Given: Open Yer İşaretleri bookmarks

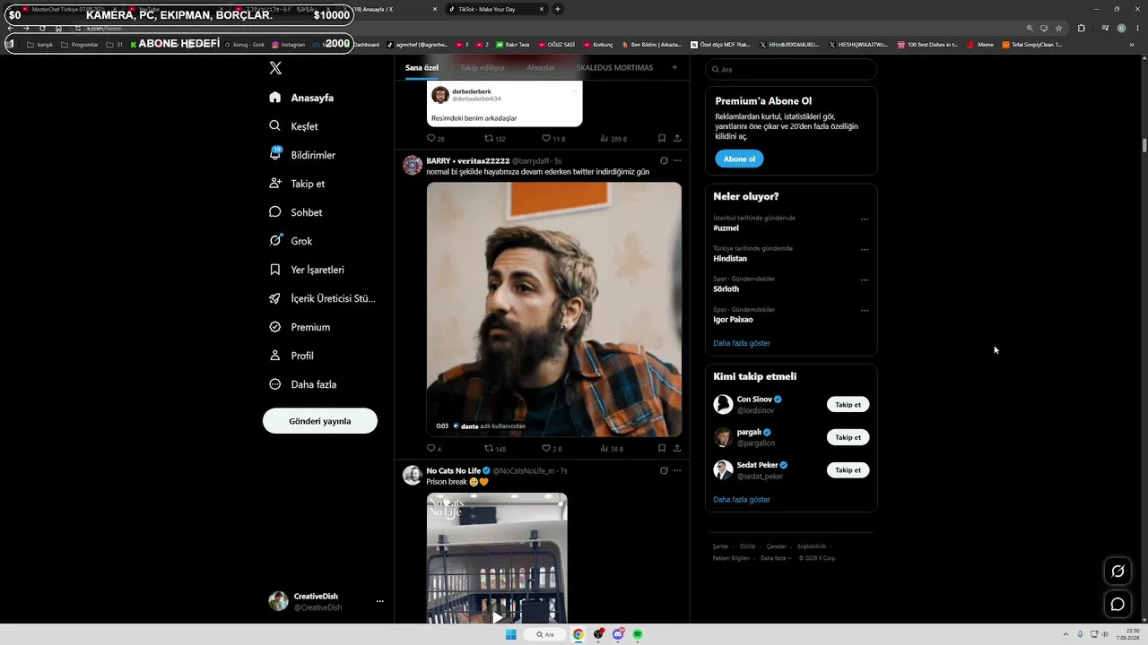Looking at the screenshot, I should [x=306, y=270].
